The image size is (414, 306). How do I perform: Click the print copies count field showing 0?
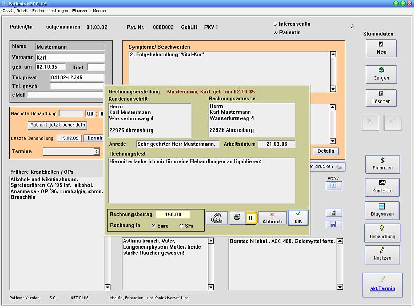[250, 218]
